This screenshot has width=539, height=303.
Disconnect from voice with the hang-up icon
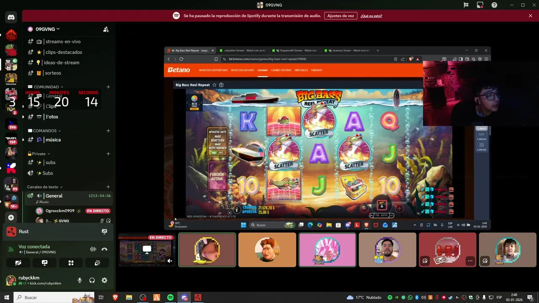pos(104,249)
